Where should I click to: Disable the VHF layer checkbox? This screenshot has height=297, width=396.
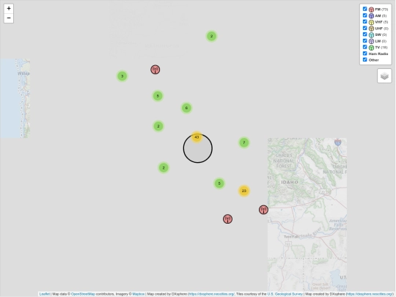[x=364, y=22]
